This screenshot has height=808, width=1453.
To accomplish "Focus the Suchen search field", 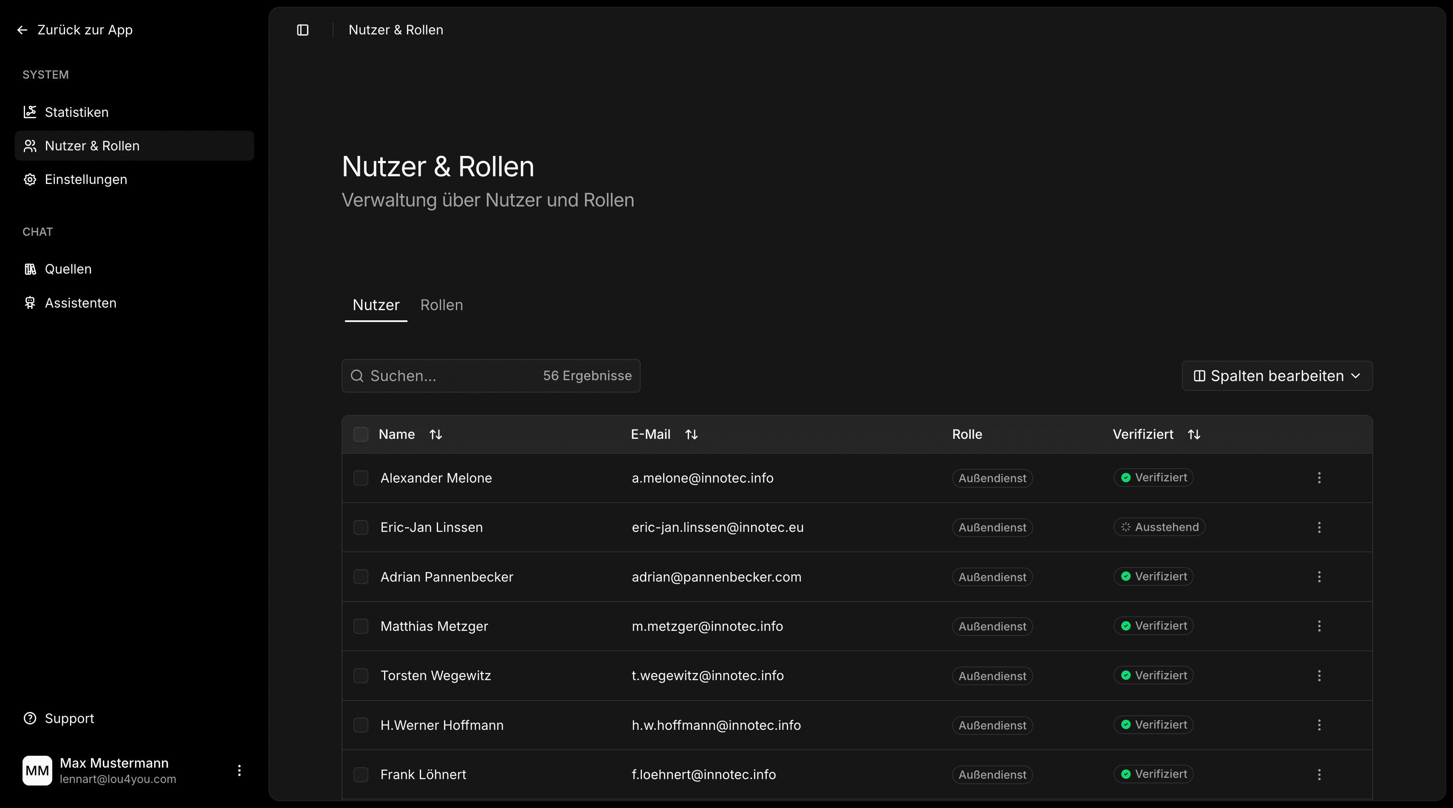I will 491,376.
